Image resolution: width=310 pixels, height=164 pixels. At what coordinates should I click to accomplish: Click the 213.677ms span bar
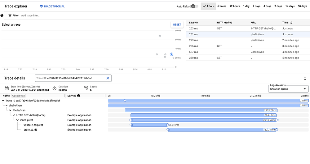[x=201, y=110]
